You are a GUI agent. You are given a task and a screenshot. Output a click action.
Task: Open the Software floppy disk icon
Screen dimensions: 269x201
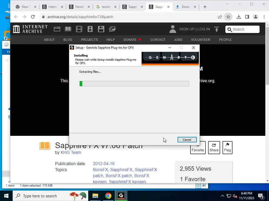(101, 29)
